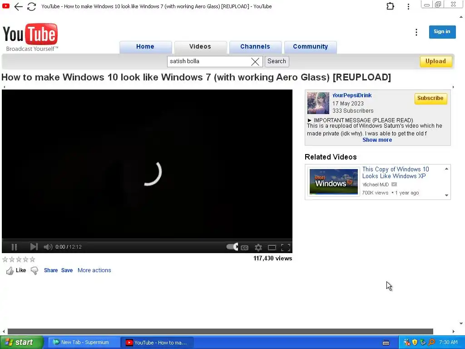Click the browser back arrow
465x349 pixels.
pos(18,6)
